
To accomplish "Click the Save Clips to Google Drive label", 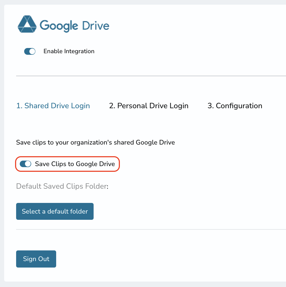I will (75, 164).
